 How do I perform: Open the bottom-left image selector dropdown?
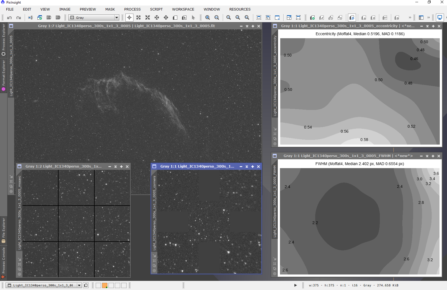tap(79, 285)
